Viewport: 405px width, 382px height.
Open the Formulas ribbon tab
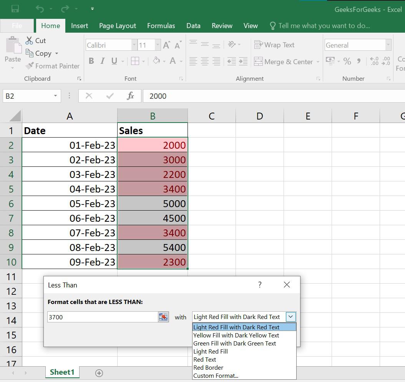(x=161, y=26)
